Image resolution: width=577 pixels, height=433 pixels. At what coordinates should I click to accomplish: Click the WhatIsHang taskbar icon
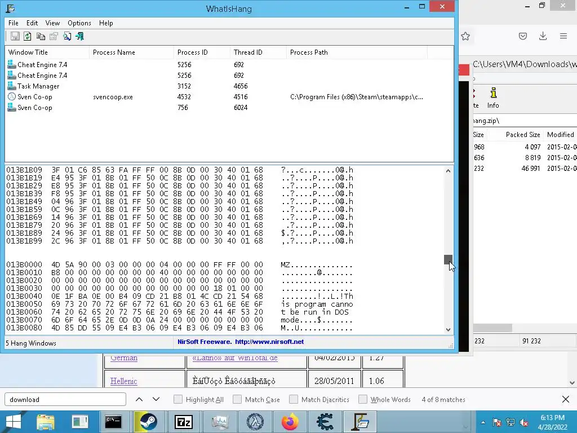point(361,422)
